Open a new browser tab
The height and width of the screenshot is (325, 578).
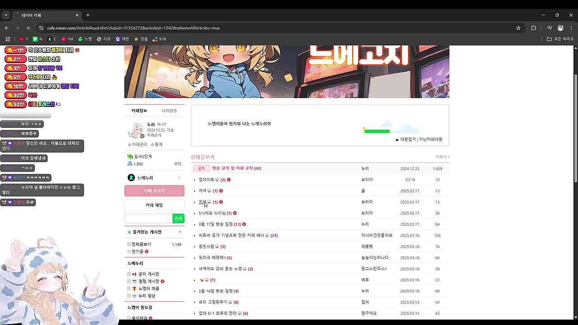88,15
